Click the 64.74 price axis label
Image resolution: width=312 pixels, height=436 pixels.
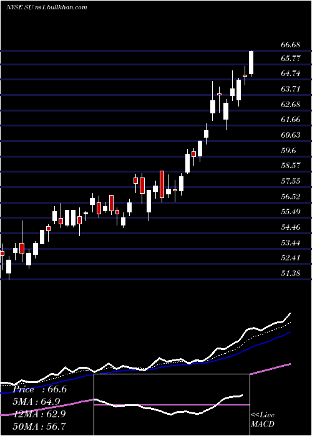290,73
